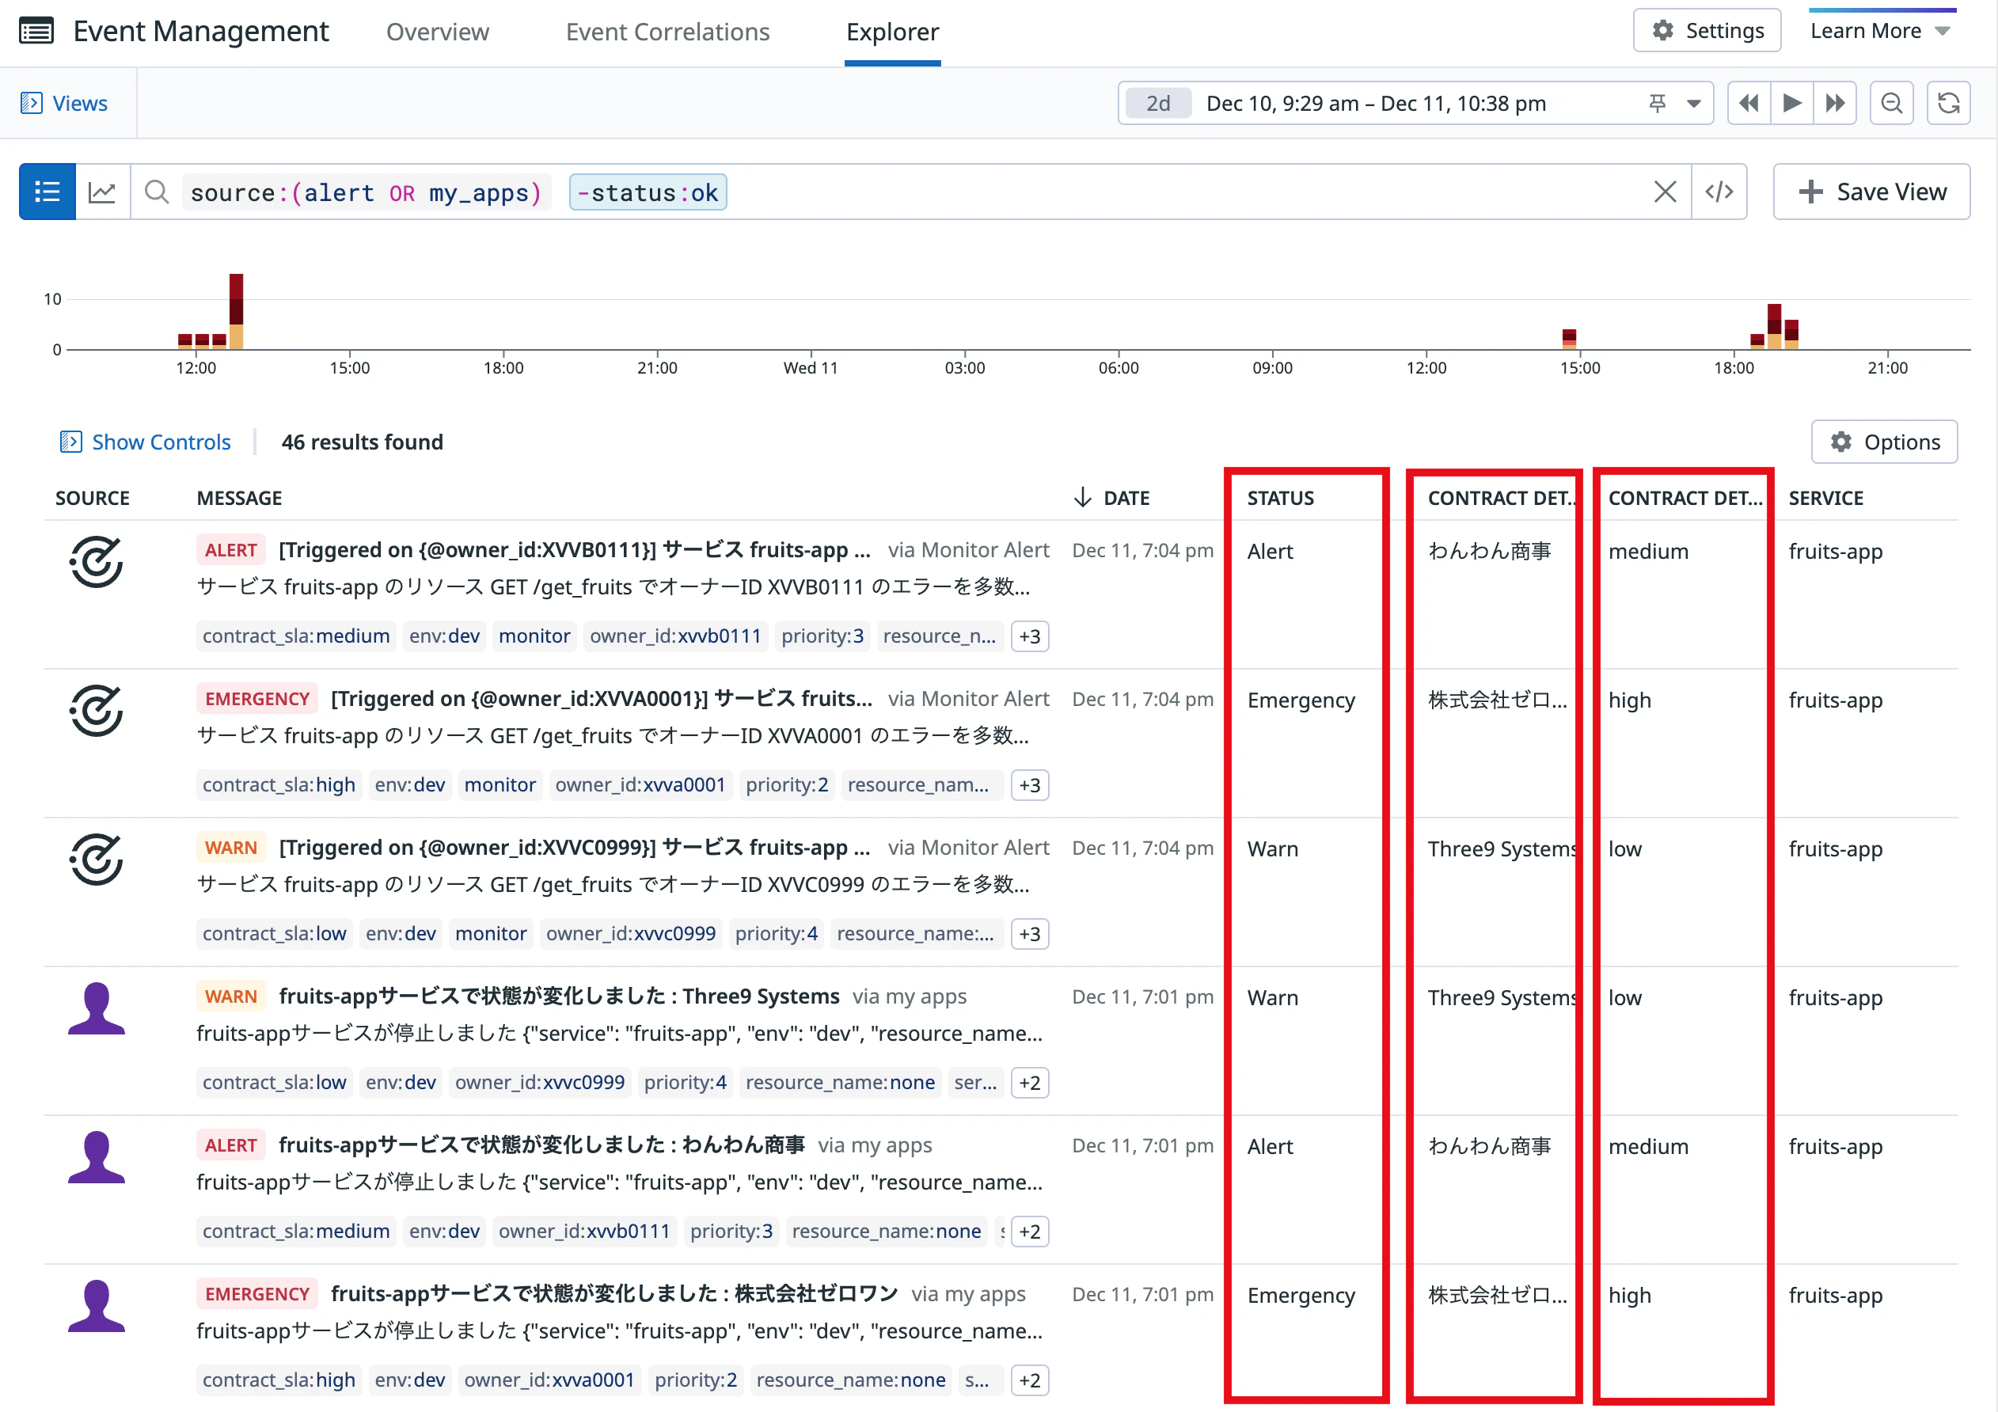Expand +3 tags on XVVA0001 emergency row
The image size is (1998, 1412).
tap(1029, 784)
